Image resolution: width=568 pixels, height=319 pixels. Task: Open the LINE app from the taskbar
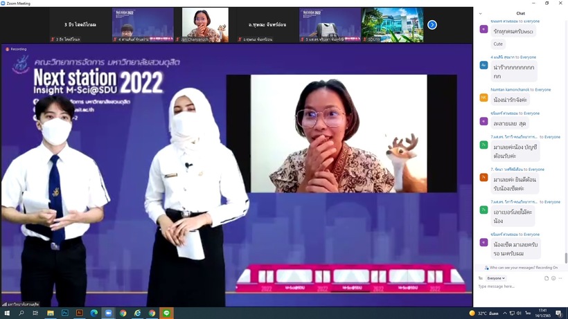tap(167, 313)
